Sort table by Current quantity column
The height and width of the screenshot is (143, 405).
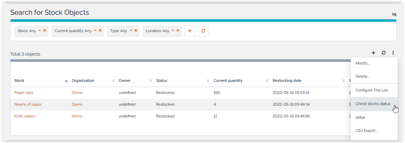228,80
